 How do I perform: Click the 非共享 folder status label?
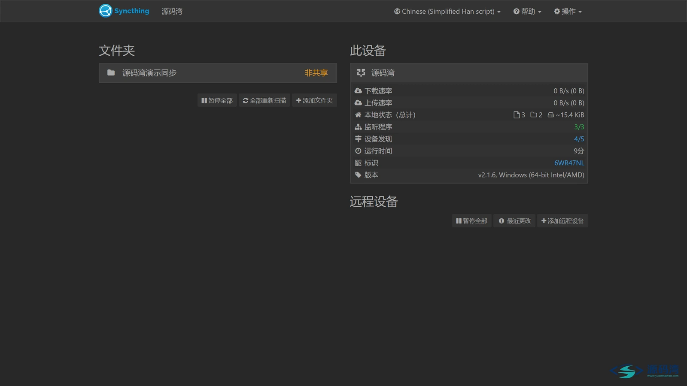tap(316, 73)
